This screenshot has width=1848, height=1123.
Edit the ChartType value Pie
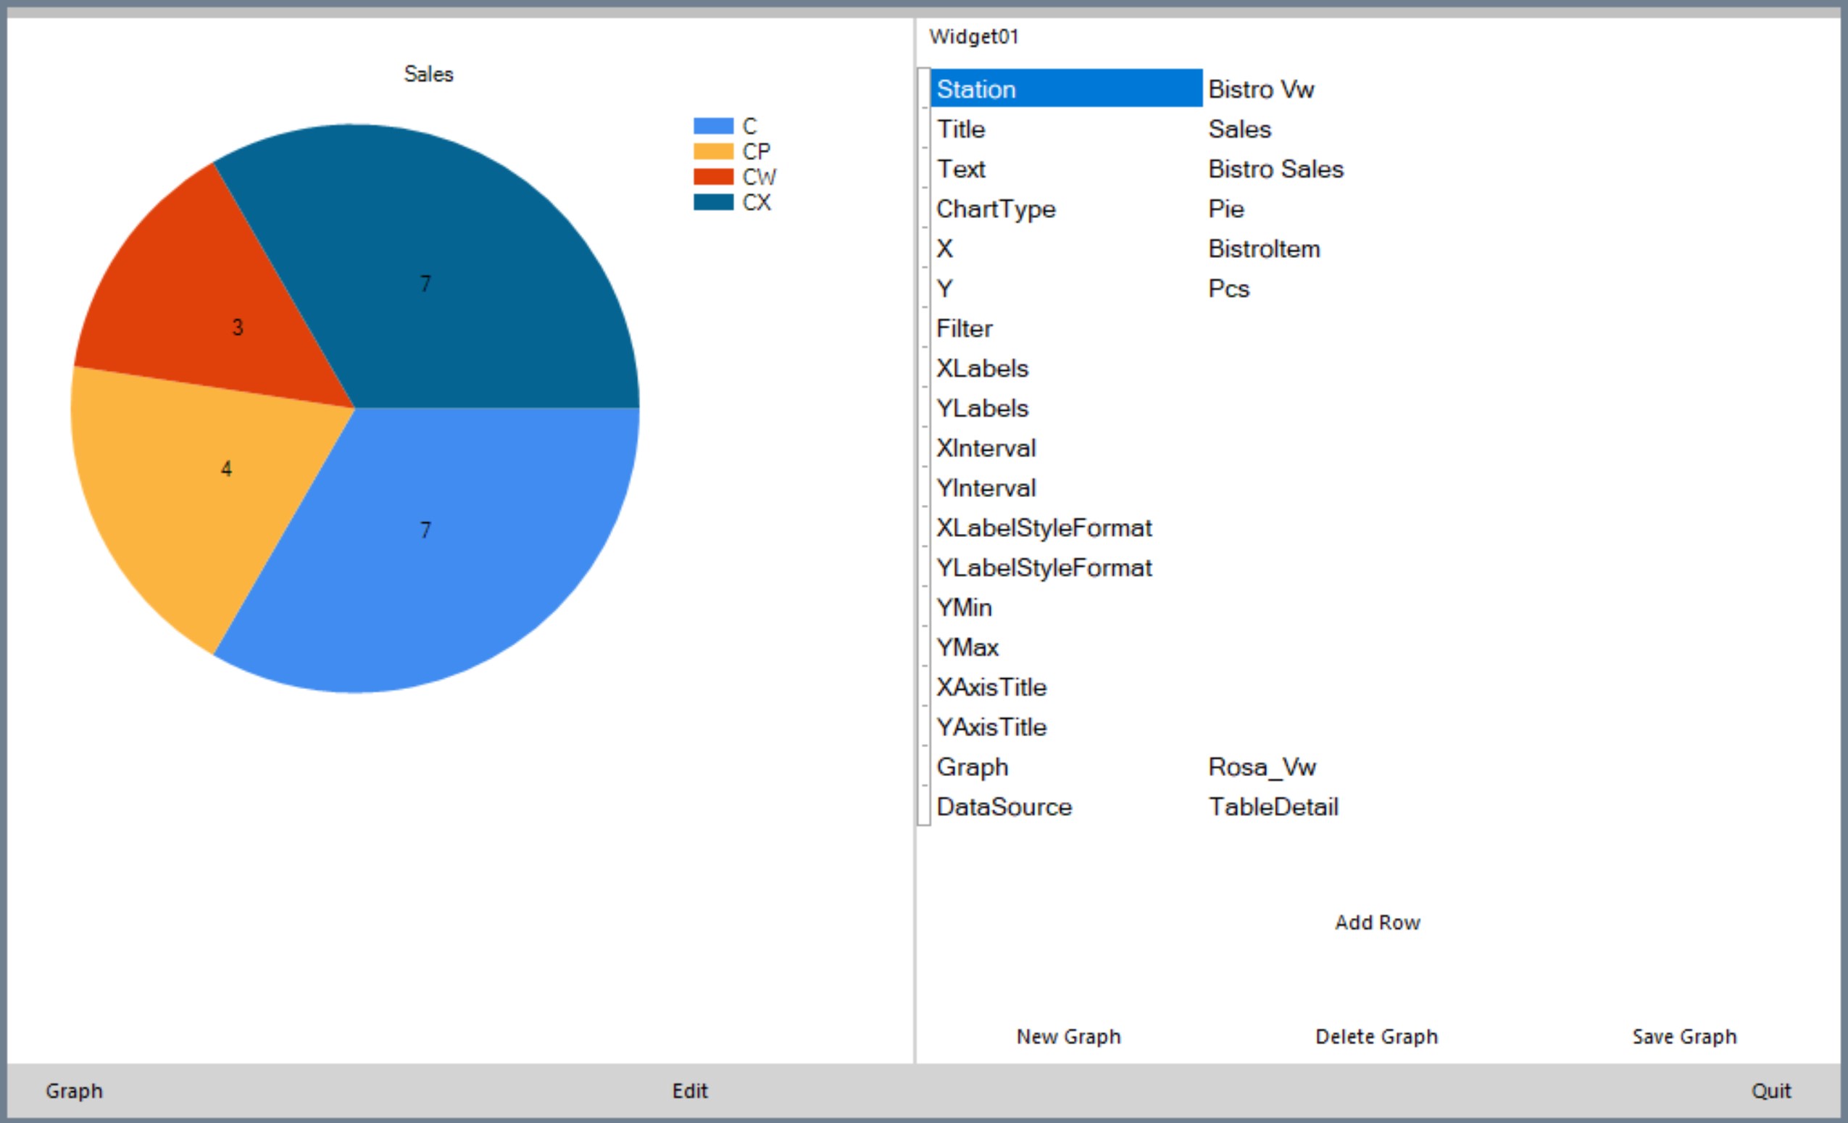coord(1226,209)
